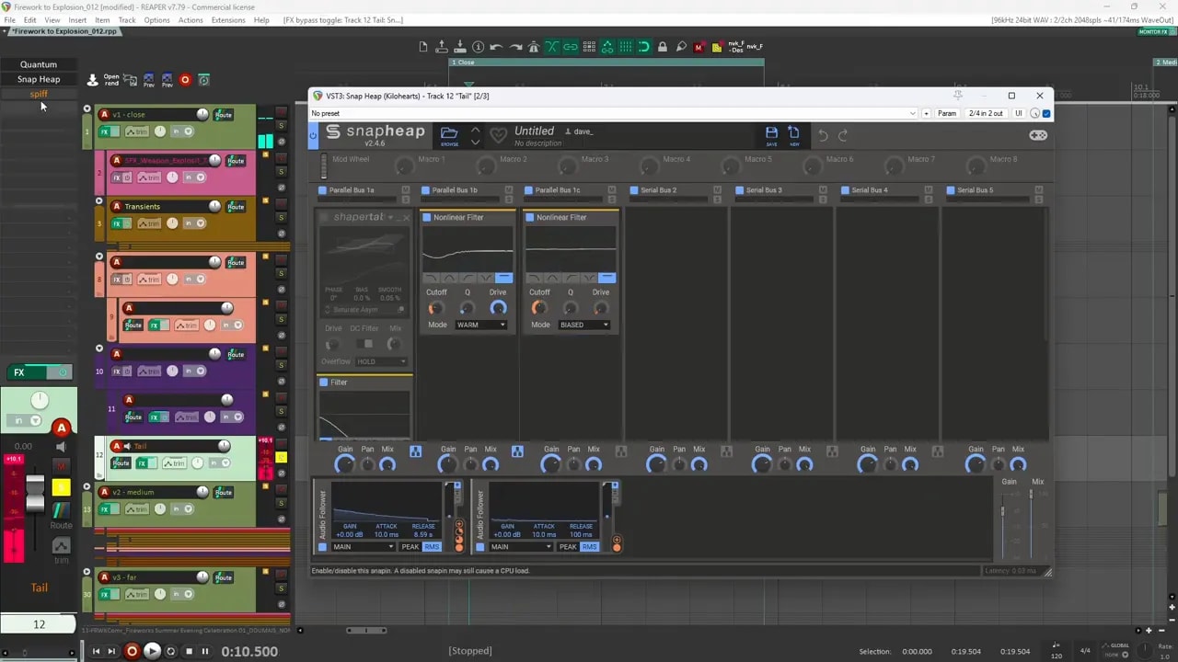Open the No preset dropdown

pyautogui.click(x=614, y=113)
